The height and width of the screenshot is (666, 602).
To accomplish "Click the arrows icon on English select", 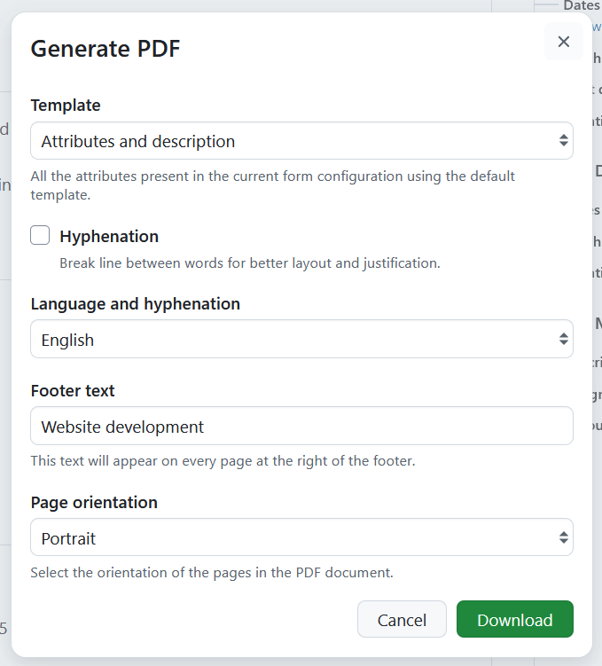I will (563, 340).
